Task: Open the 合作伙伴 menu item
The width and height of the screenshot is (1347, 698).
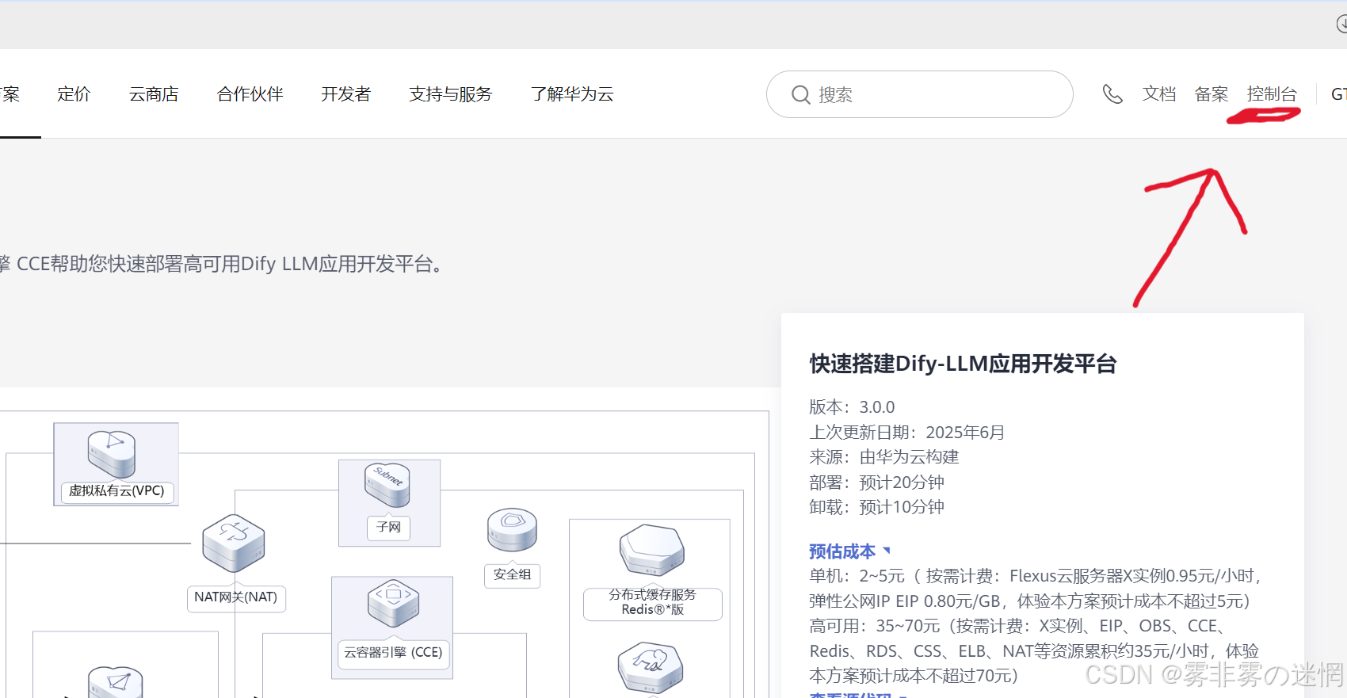Action: pyautogui.click(x=250, y=94)
